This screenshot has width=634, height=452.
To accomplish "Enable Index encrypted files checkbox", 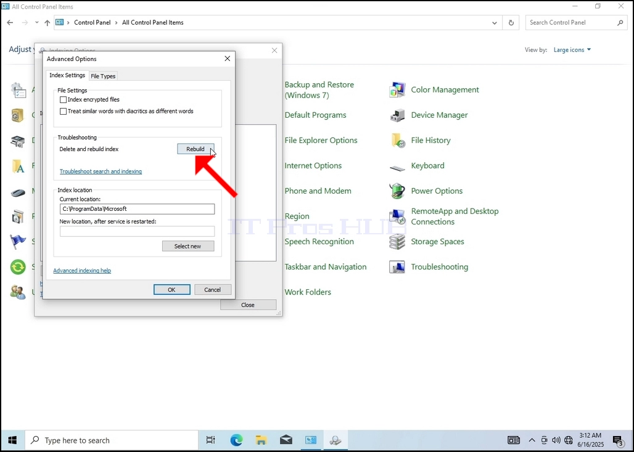I will click(x=63, y=99).
